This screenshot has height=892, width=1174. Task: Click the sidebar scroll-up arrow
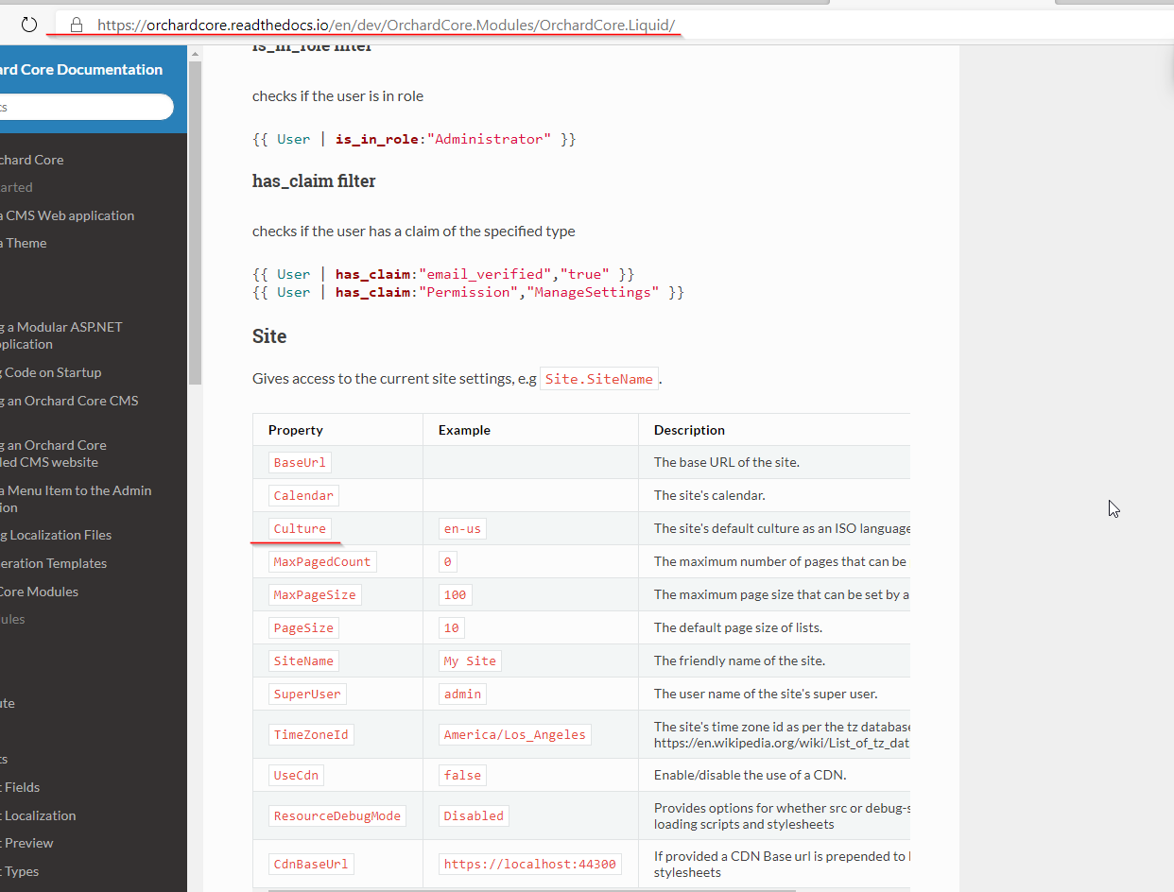click(195, 54)
